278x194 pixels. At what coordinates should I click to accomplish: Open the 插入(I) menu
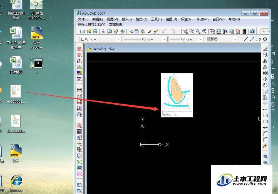point(126,19)
